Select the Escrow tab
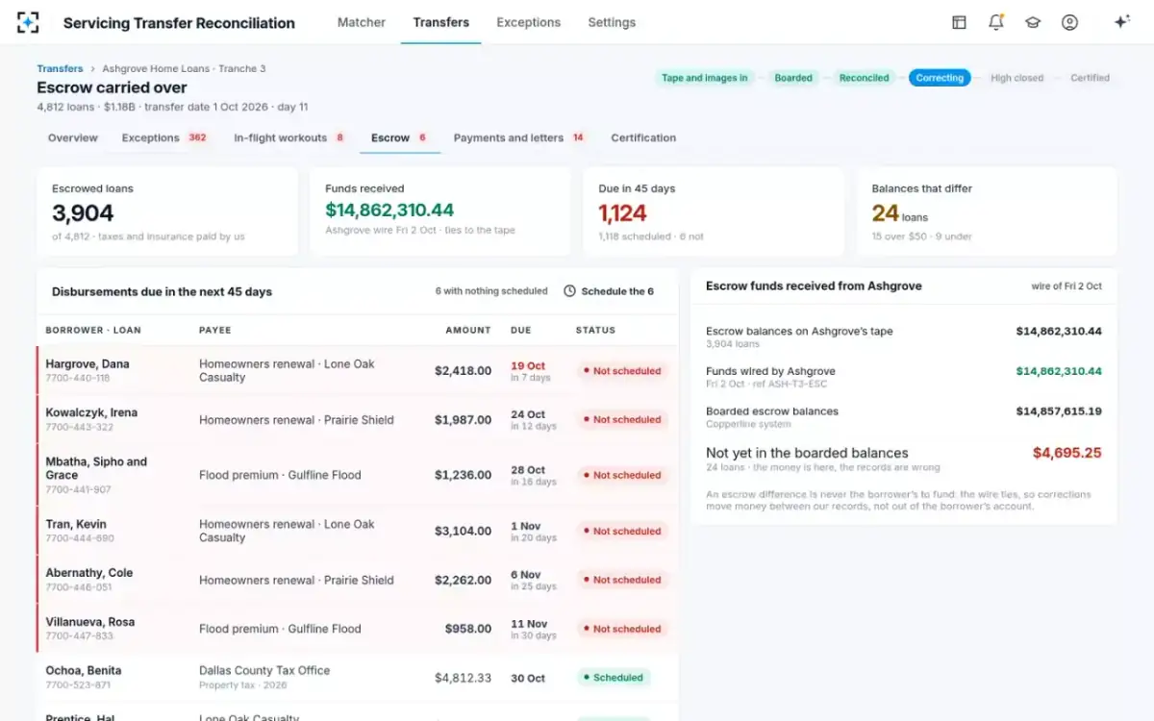The height and width of the screenshot is (721, 1154). [x=400, y=137]
